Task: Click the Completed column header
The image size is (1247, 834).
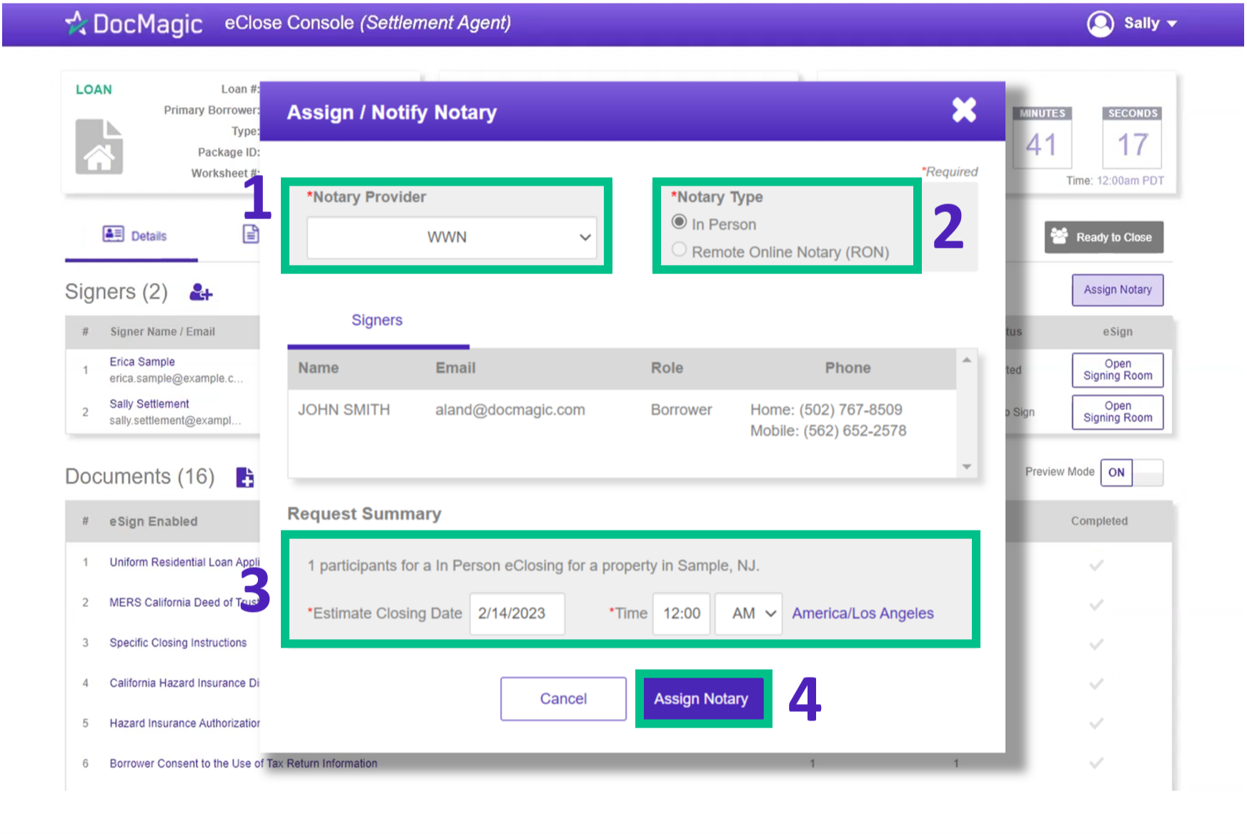Action: tap(1099, 521)
